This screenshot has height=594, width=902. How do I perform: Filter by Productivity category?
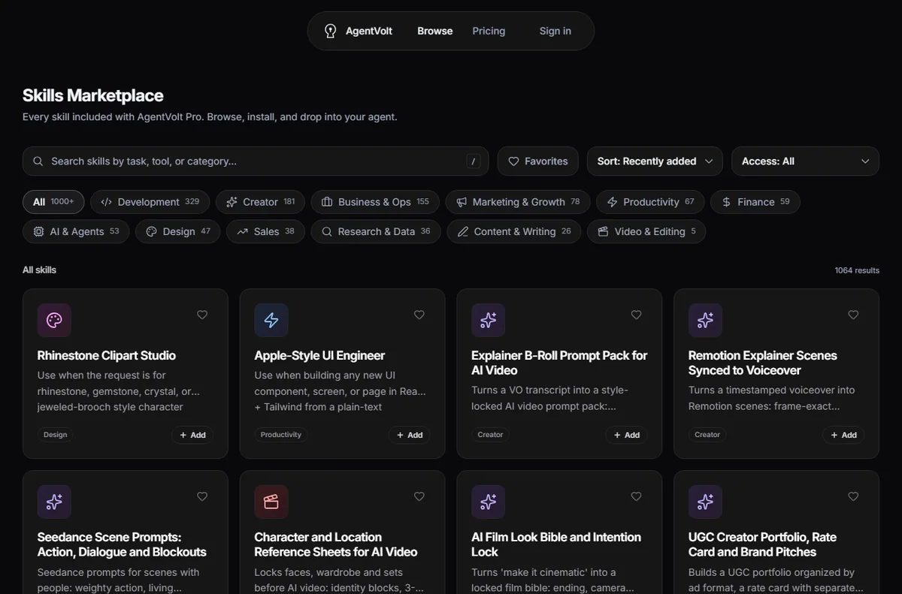click(x=650, y=202)
